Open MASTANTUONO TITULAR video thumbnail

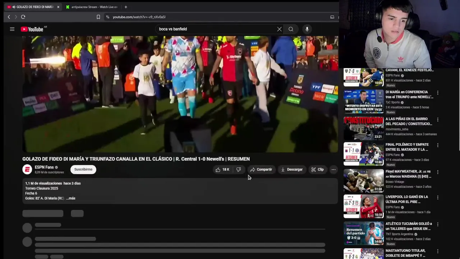(x=363, y=254)
